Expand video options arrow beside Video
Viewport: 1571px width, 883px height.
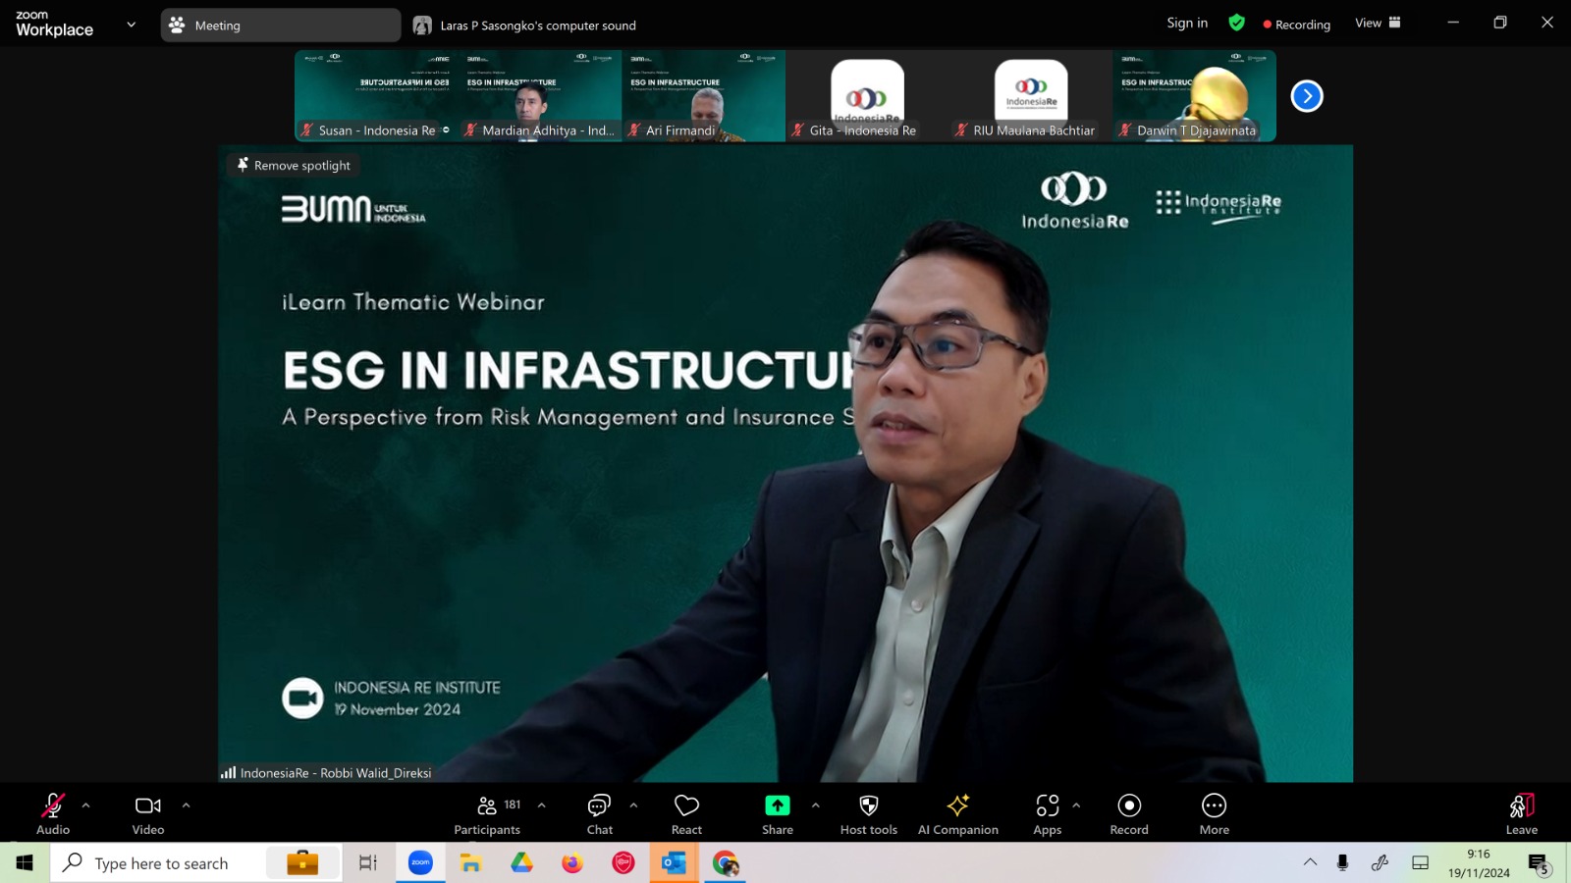(187, 805)
